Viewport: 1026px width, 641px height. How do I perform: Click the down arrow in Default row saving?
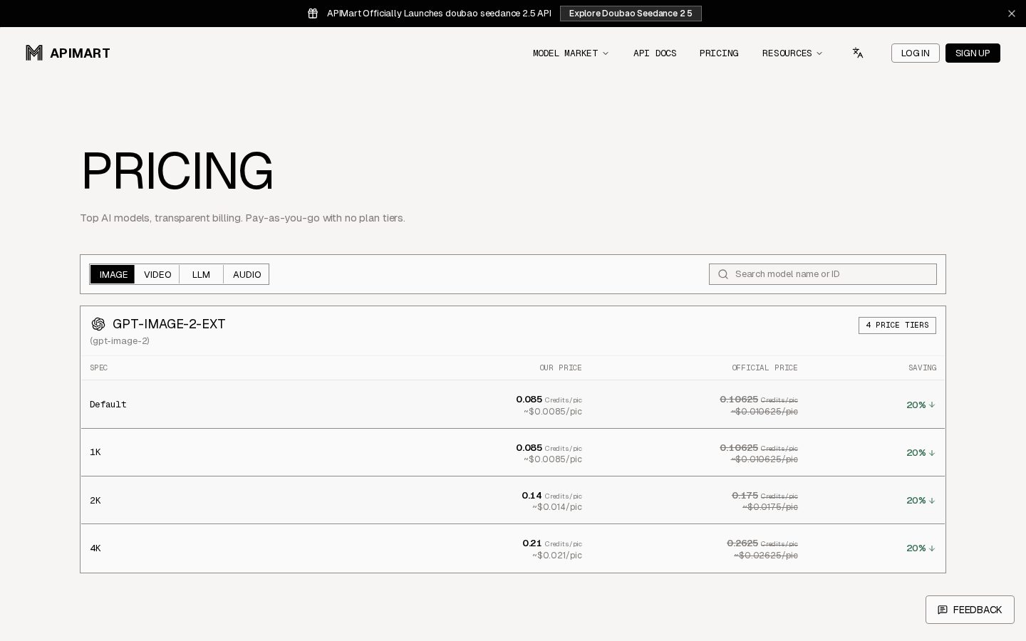pyautogui.click(x=932, y=405)
